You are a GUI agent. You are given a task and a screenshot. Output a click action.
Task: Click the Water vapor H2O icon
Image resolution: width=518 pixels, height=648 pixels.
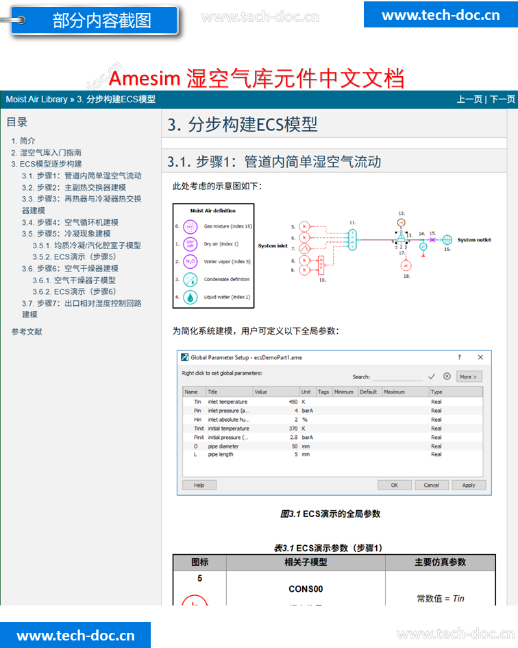pos(190,261)
